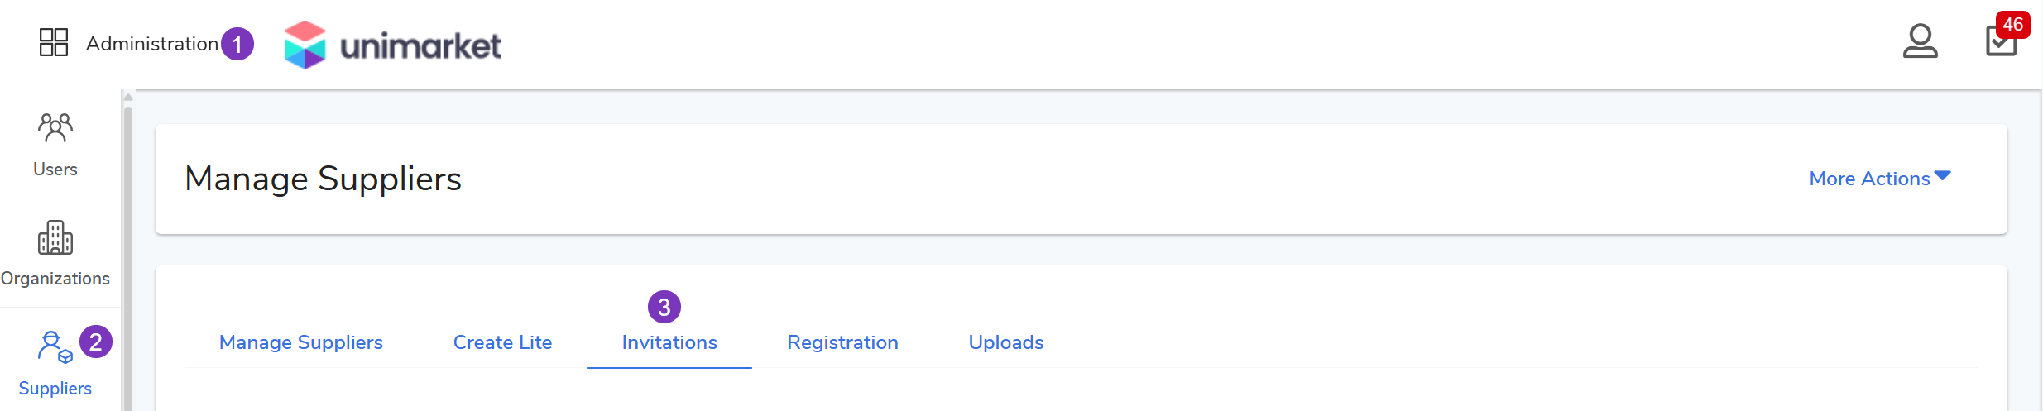This screenshot has width=2043, height=411.
Task: Open the app grid menu icon
Action: pyautogui.click(x=54, y=42)
